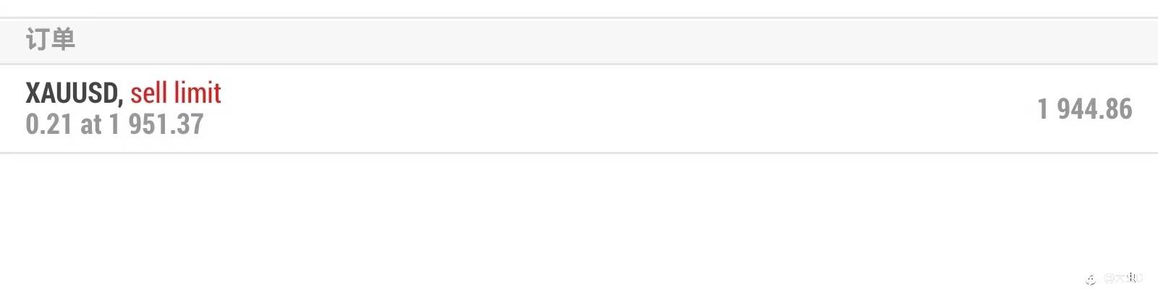This screenshot has height=301, width=1158.
Task: Click the 订 character in the header
Action: click(x=37, y=39)
